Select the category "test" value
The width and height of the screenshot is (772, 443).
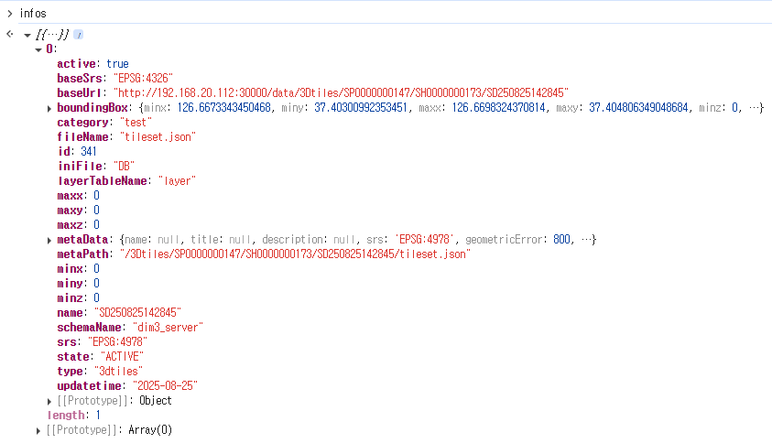coord(136,122)
